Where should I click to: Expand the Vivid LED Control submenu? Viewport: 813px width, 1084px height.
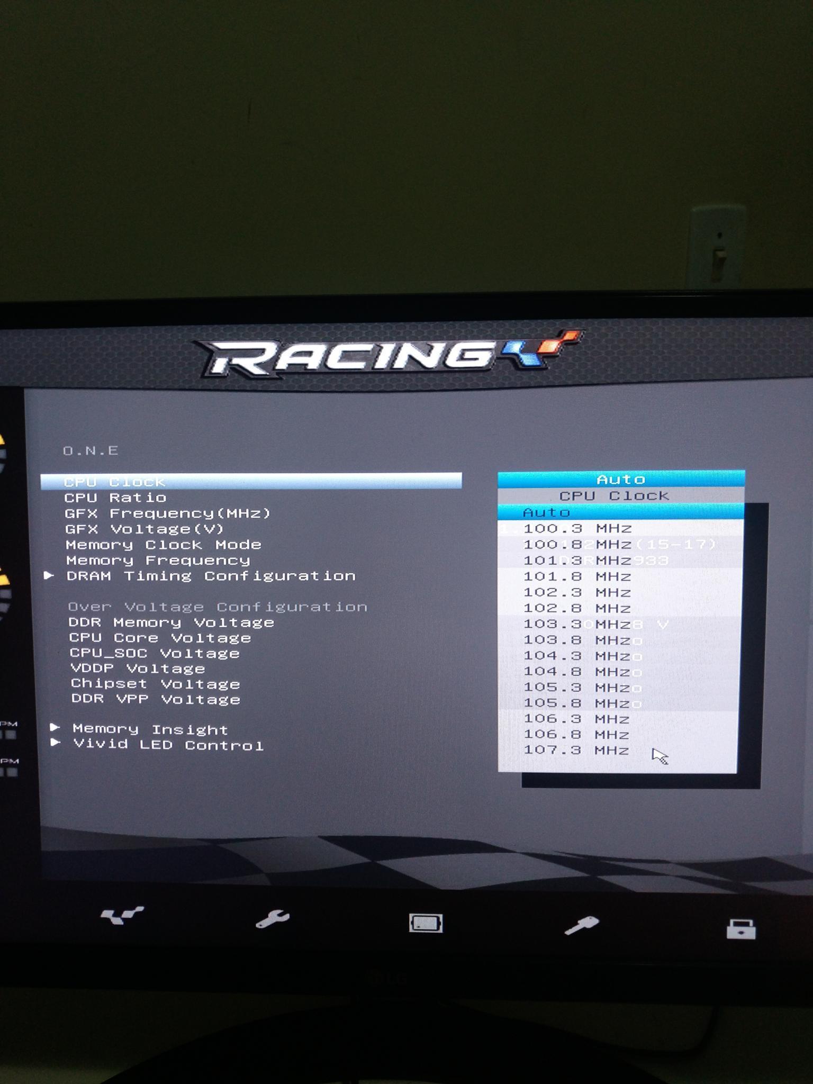point(168,745)
